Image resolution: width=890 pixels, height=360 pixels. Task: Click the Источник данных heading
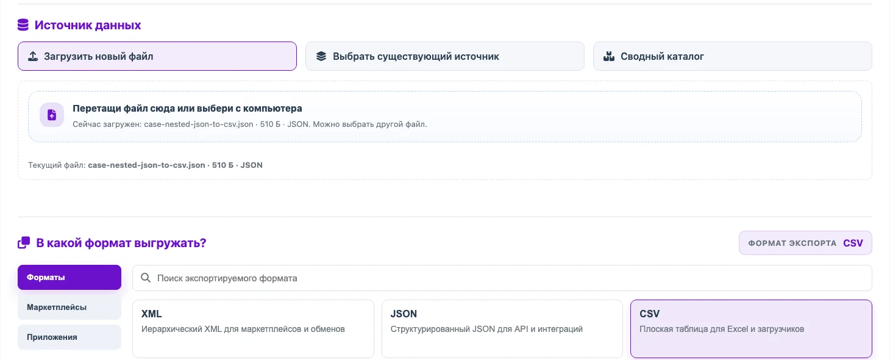88,25
